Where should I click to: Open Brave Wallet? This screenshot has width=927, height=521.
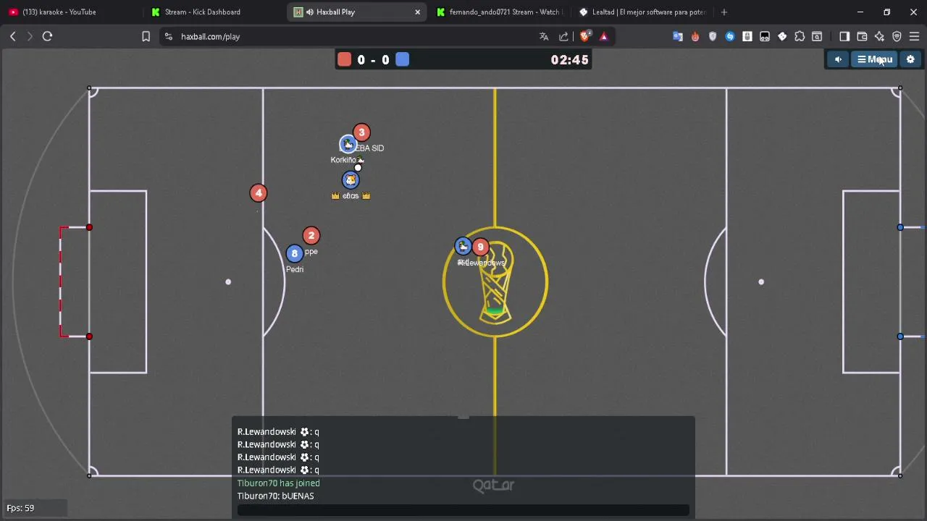pos(862,36)
